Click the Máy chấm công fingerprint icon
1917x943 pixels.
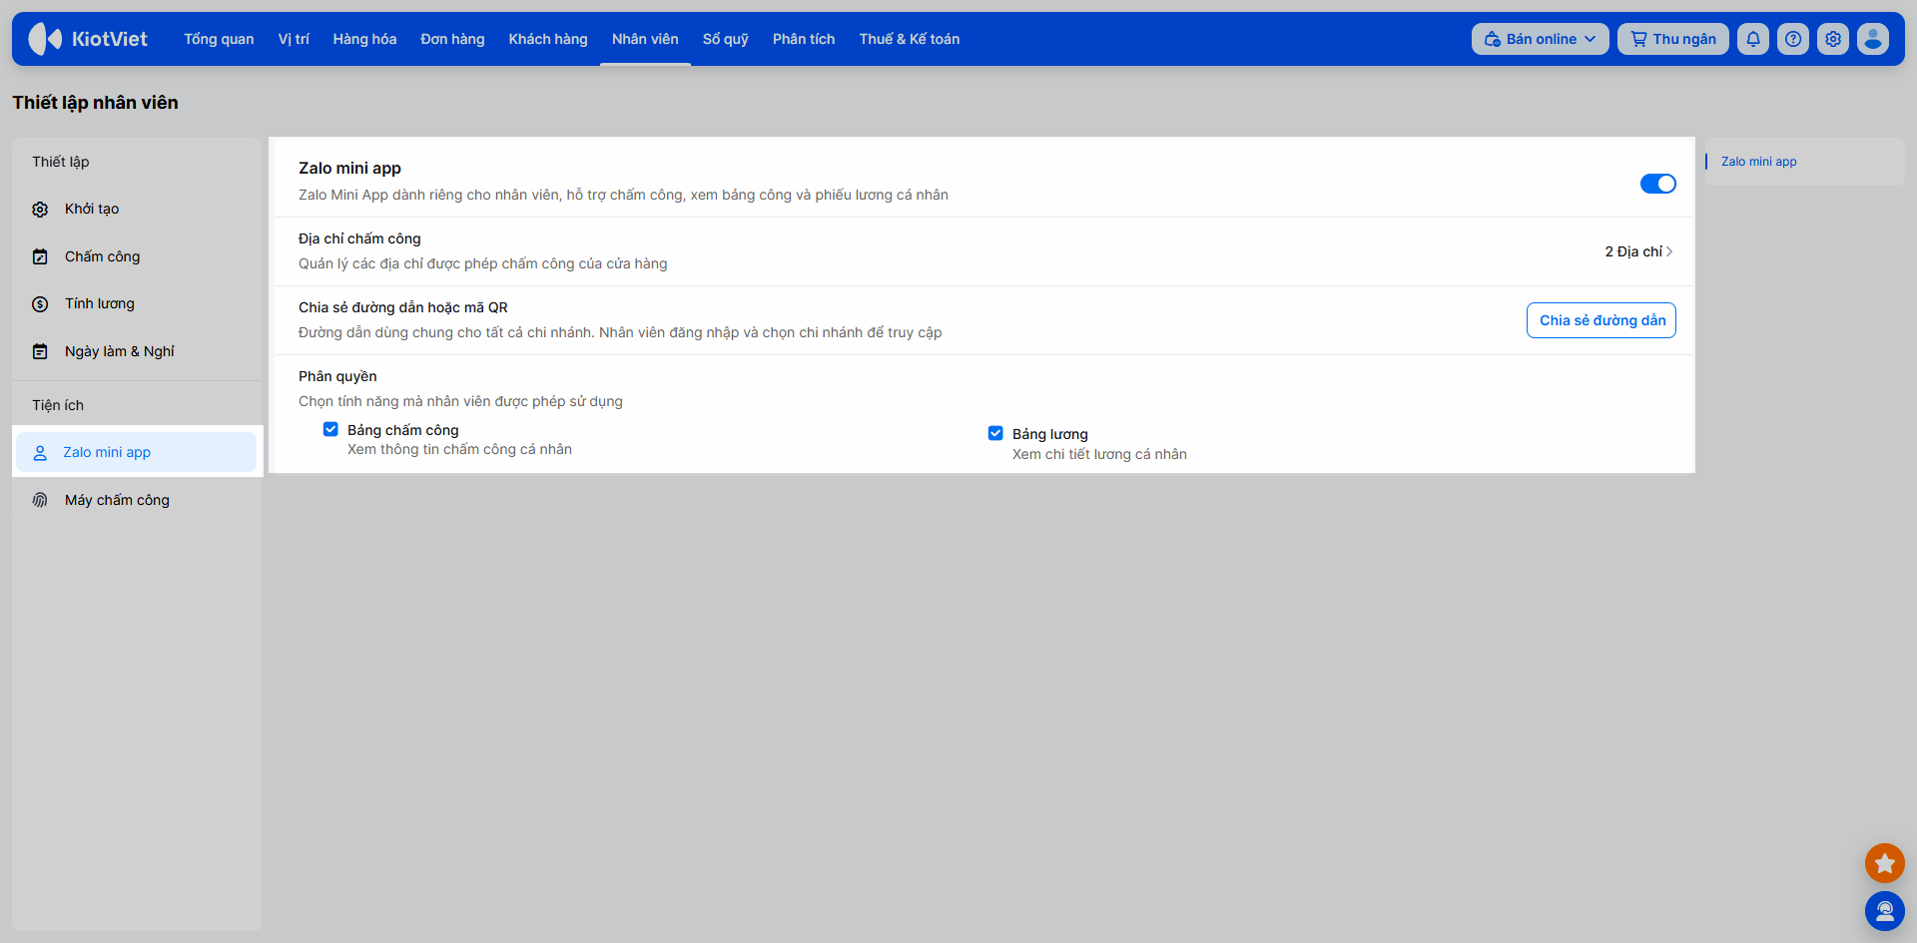pos(40,500)
